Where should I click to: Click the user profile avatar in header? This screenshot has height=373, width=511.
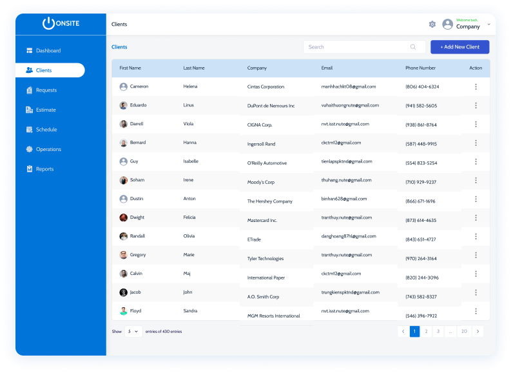pyautogui.click(x=447, y=25)
